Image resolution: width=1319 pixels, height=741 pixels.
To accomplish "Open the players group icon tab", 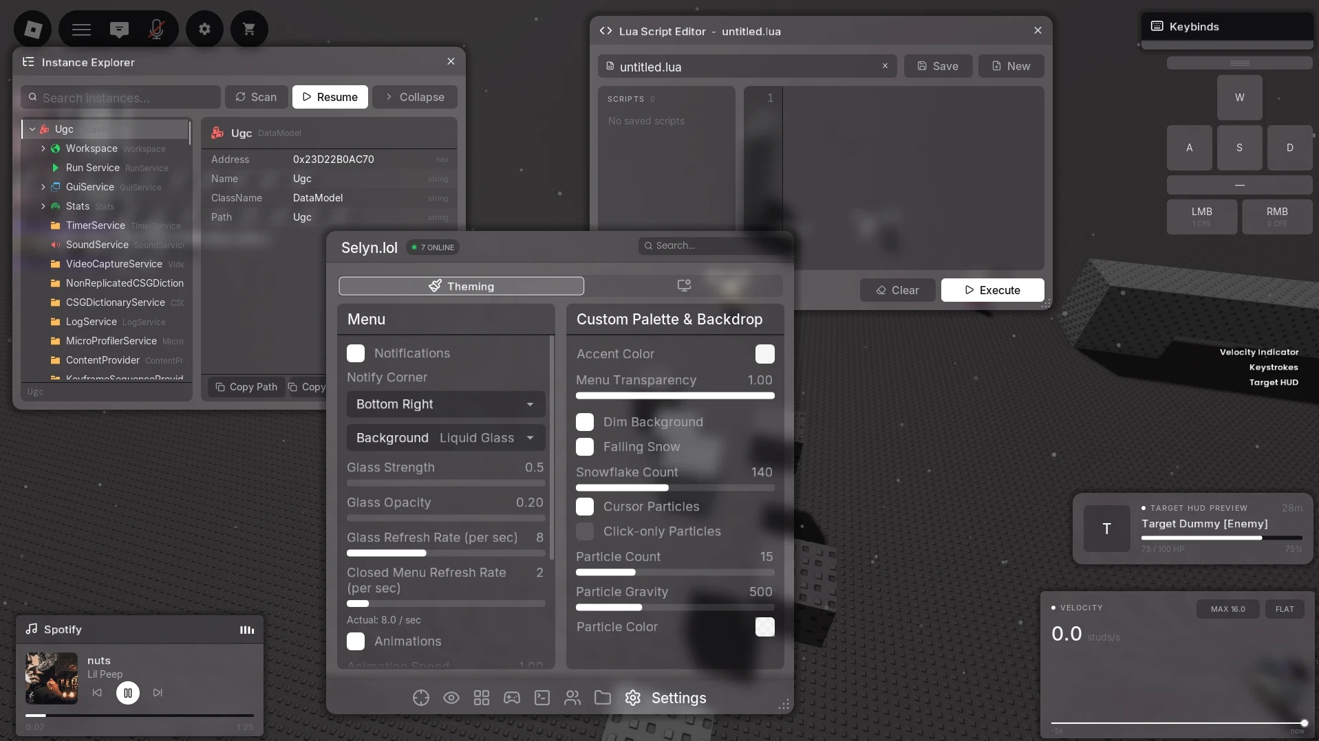I will tap(572, 698).
